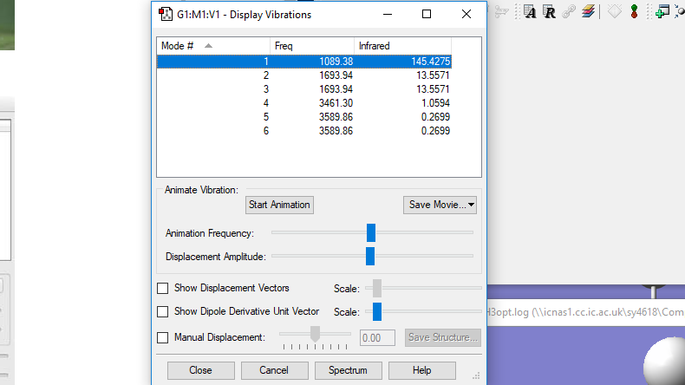Click the faded chain link icon

[569, 12]
